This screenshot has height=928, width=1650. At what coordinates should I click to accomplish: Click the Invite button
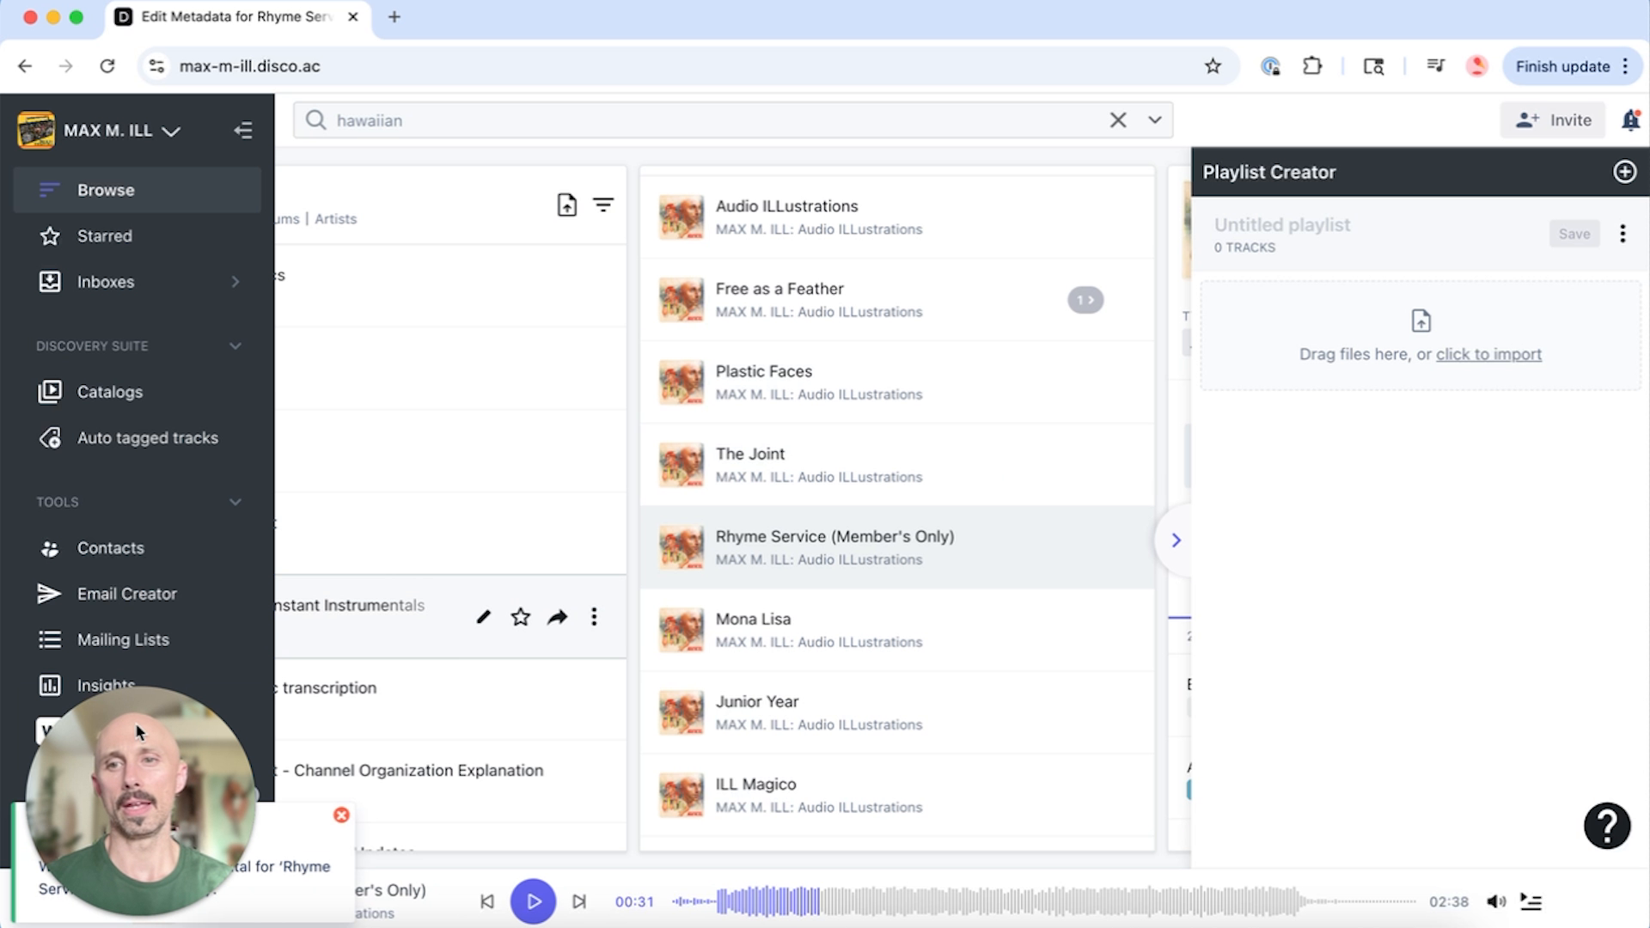click(x=1552, y=120)
